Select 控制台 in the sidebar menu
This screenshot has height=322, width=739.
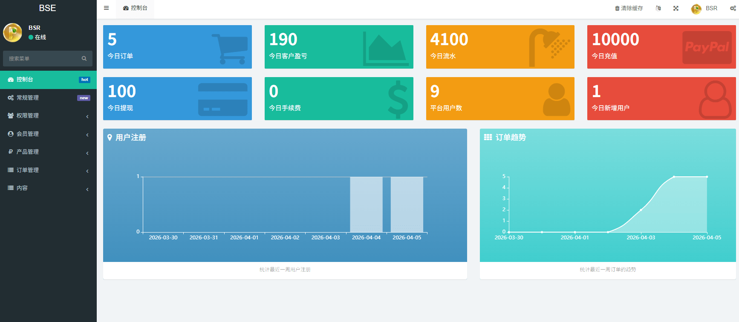(x=25, y=80)
